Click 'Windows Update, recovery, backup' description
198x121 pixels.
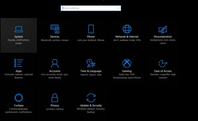pyautogui.click(x=91, y=110)
